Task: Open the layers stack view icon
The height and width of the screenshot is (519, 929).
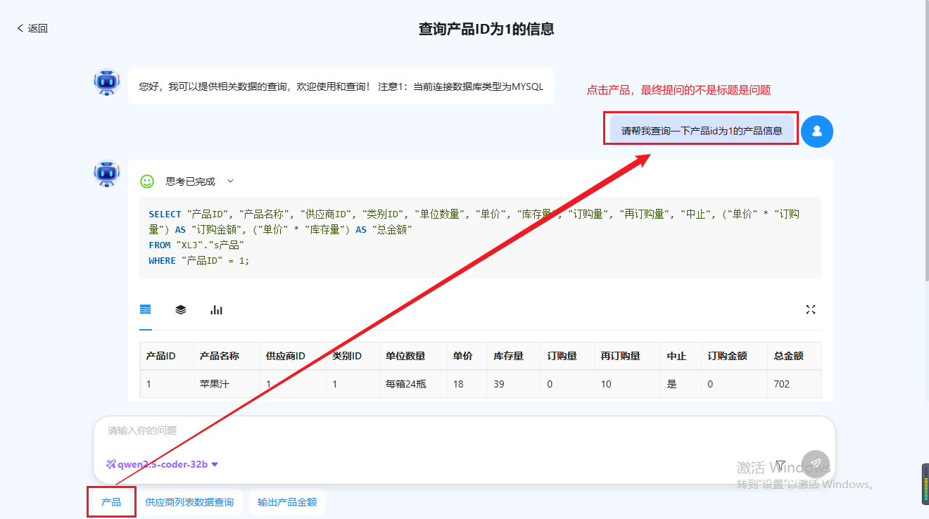Action: (x=181, y=309)
